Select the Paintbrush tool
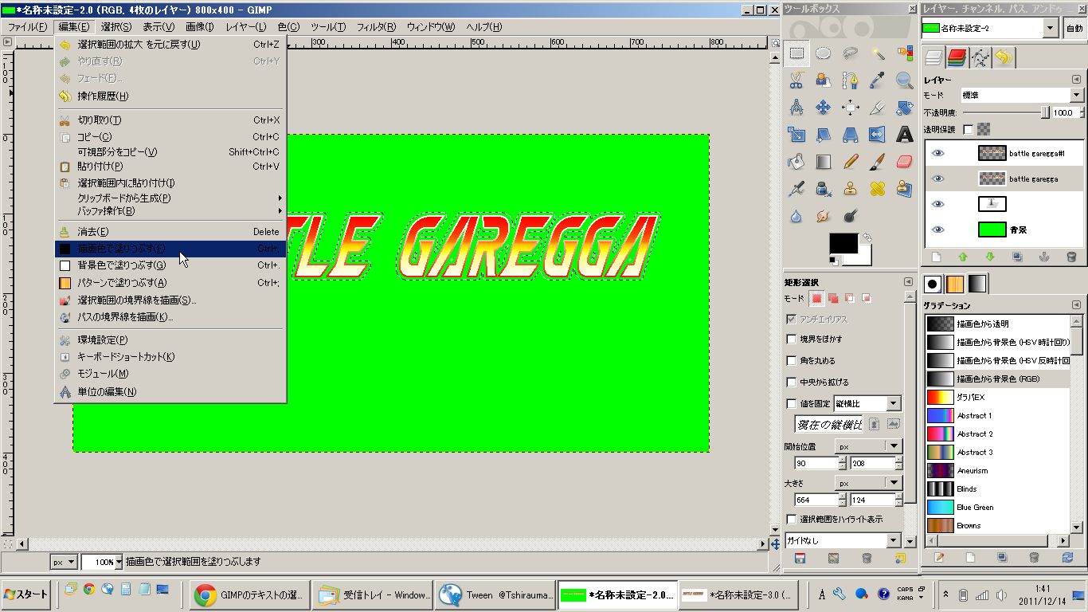The width and height of the screenshot is (1088, 612). [x=878, y=162]
